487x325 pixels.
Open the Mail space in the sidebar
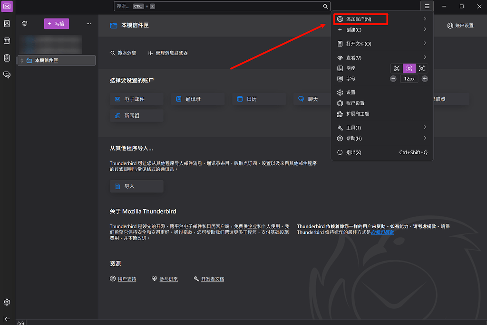pos(7,7)
